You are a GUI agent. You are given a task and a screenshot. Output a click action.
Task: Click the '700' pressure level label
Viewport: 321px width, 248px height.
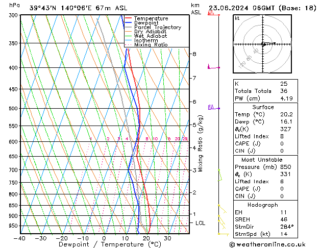tap(14, 170)
